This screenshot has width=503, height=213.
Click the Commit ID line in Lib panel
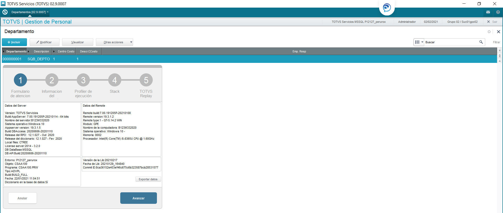(x=121, y=167)
